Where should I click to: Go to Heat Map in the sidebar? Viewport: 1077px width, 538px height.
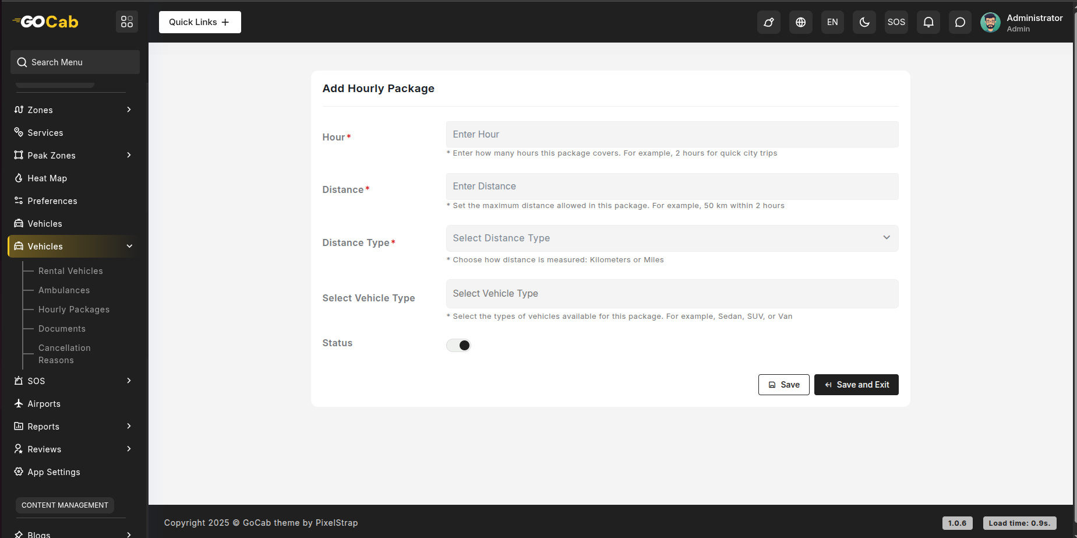tap(47, 178)
